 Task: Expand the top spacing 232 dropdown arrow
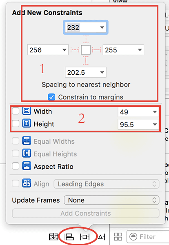102,27
